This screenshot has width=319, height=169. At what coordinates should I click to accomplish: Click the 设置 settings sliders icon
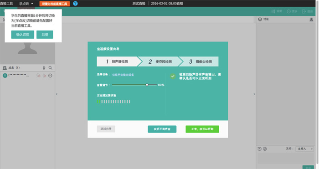(273, 11)
